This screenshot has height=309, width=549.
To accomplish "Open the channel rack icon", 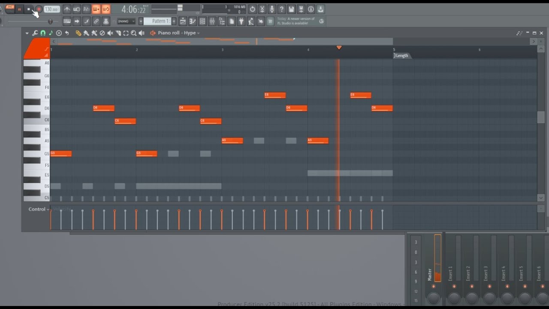I will pos(202,21).
